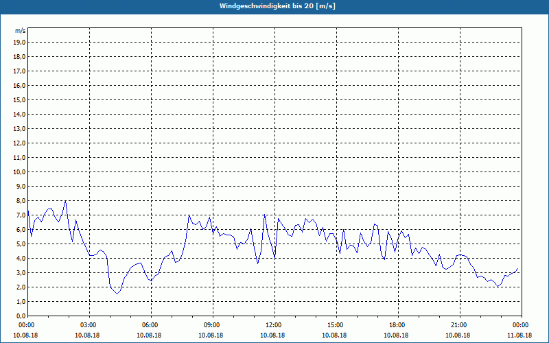Click the '10,0' y-axis label
The height and width of the screenshot is (343, 549).
coord(19,172)
